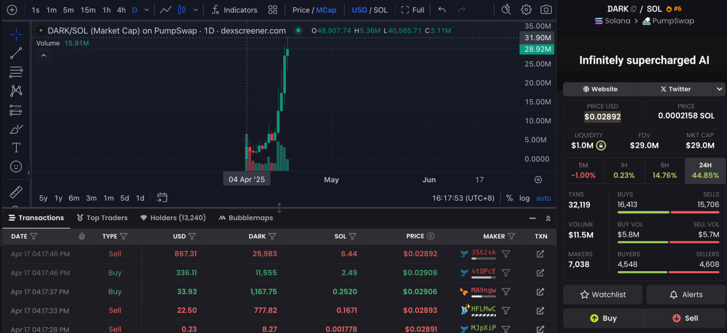This screenshot has height=333, width=727.
Task: Open the candle chart type dropdown
Action: 194,9
